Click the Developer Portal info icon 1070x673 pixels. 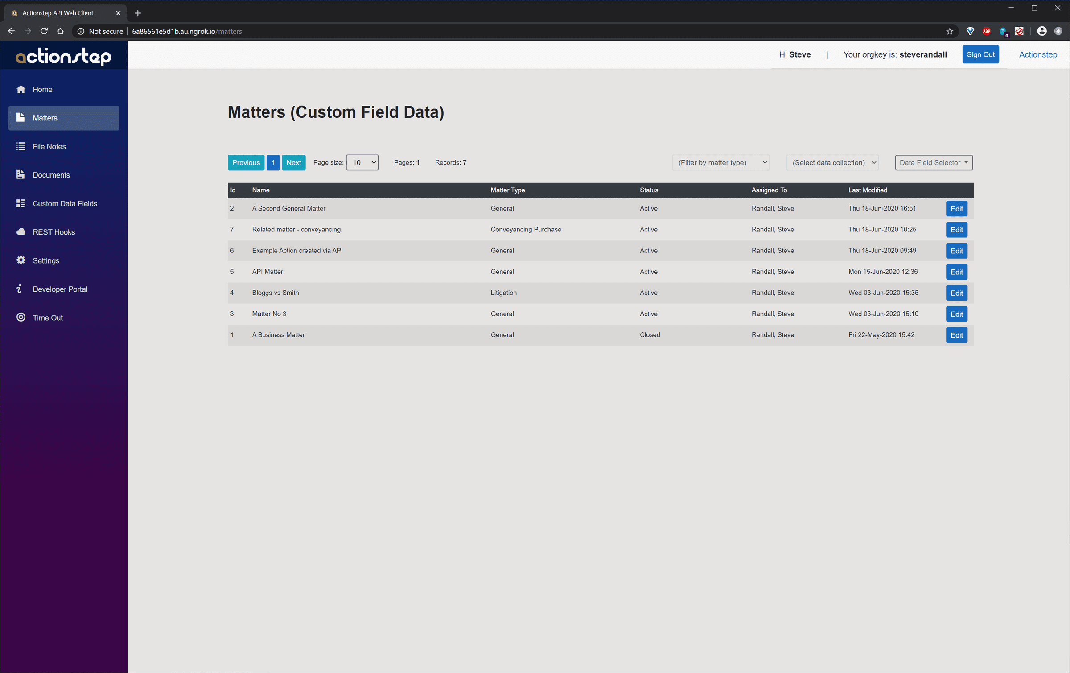(x=19, y=289)
